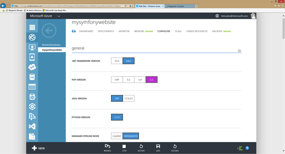The width and height of the screenshot is (285, 154).
Task: Turn PHP version OFF
Action: coord(117,80)
